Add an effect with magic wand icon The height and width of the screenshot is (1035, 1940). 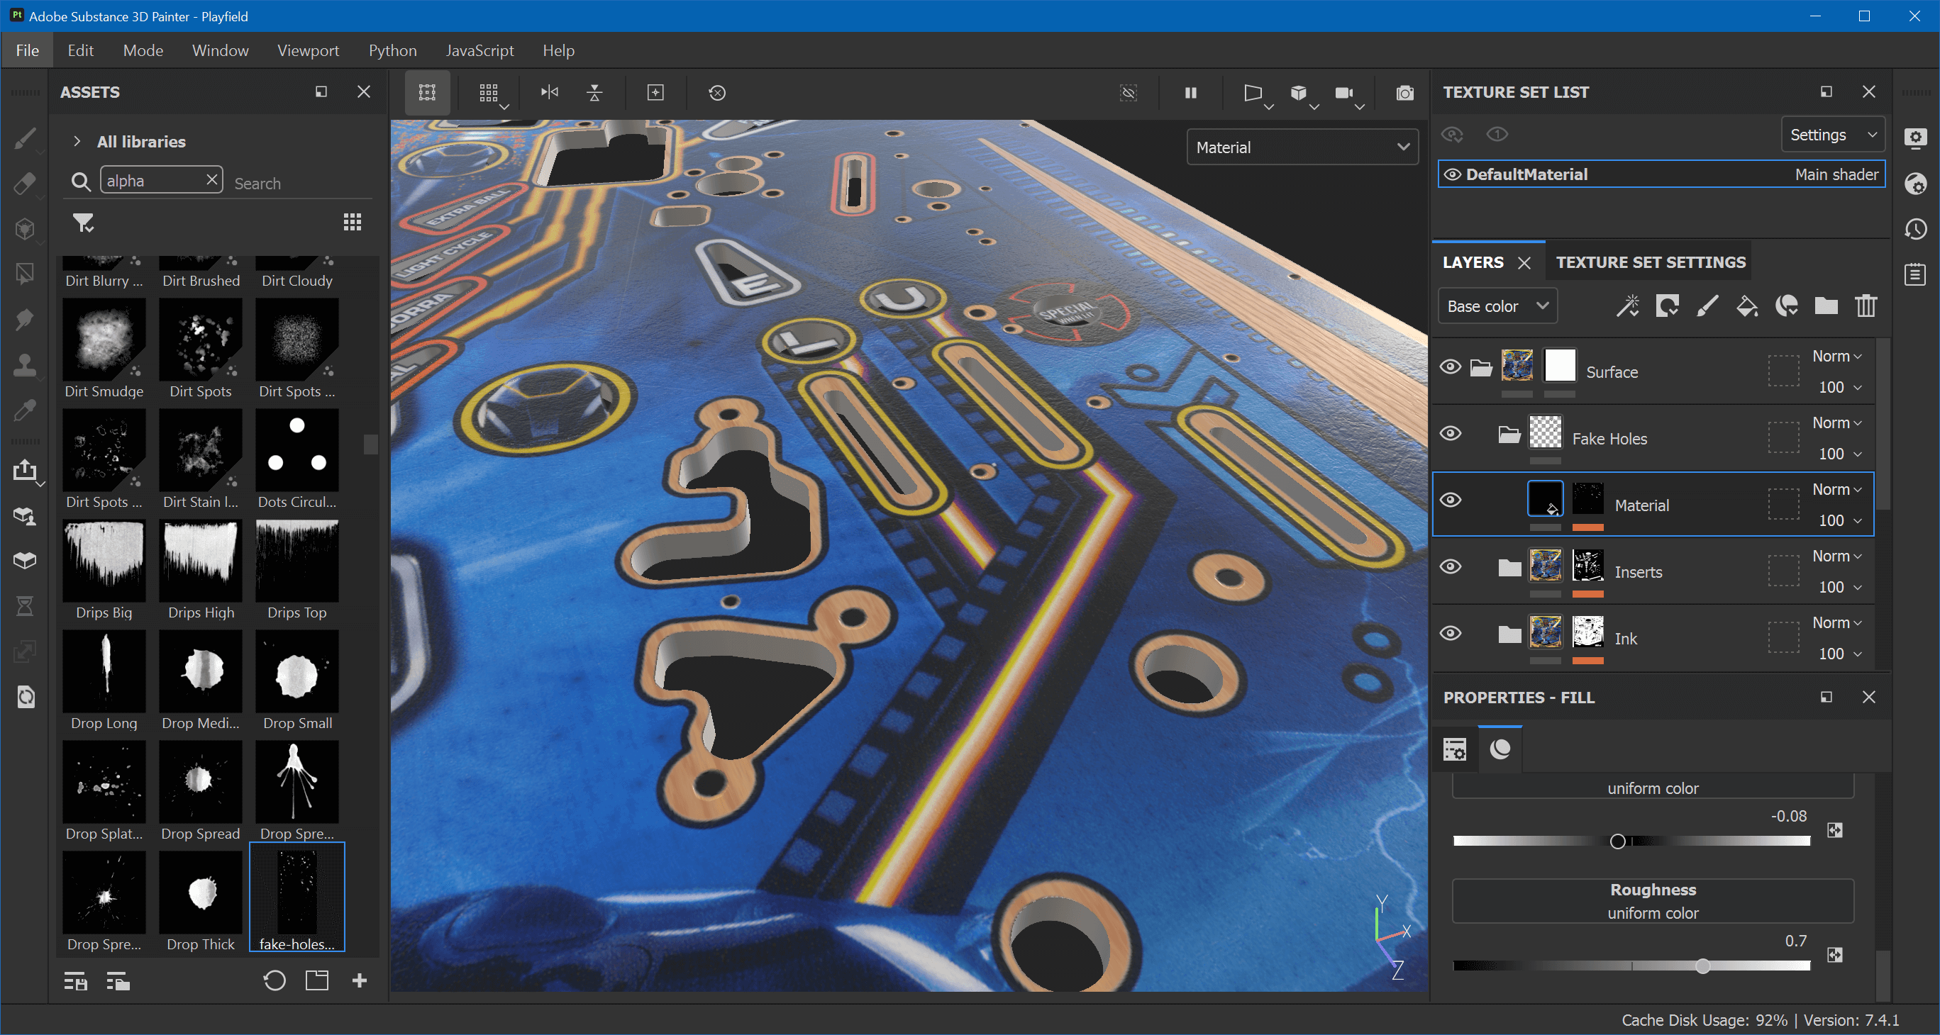coord(1627,306)
